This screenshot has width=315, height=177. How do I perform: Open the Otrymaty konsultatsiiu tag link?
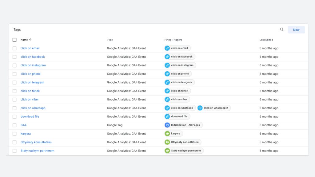pos(36,142)
